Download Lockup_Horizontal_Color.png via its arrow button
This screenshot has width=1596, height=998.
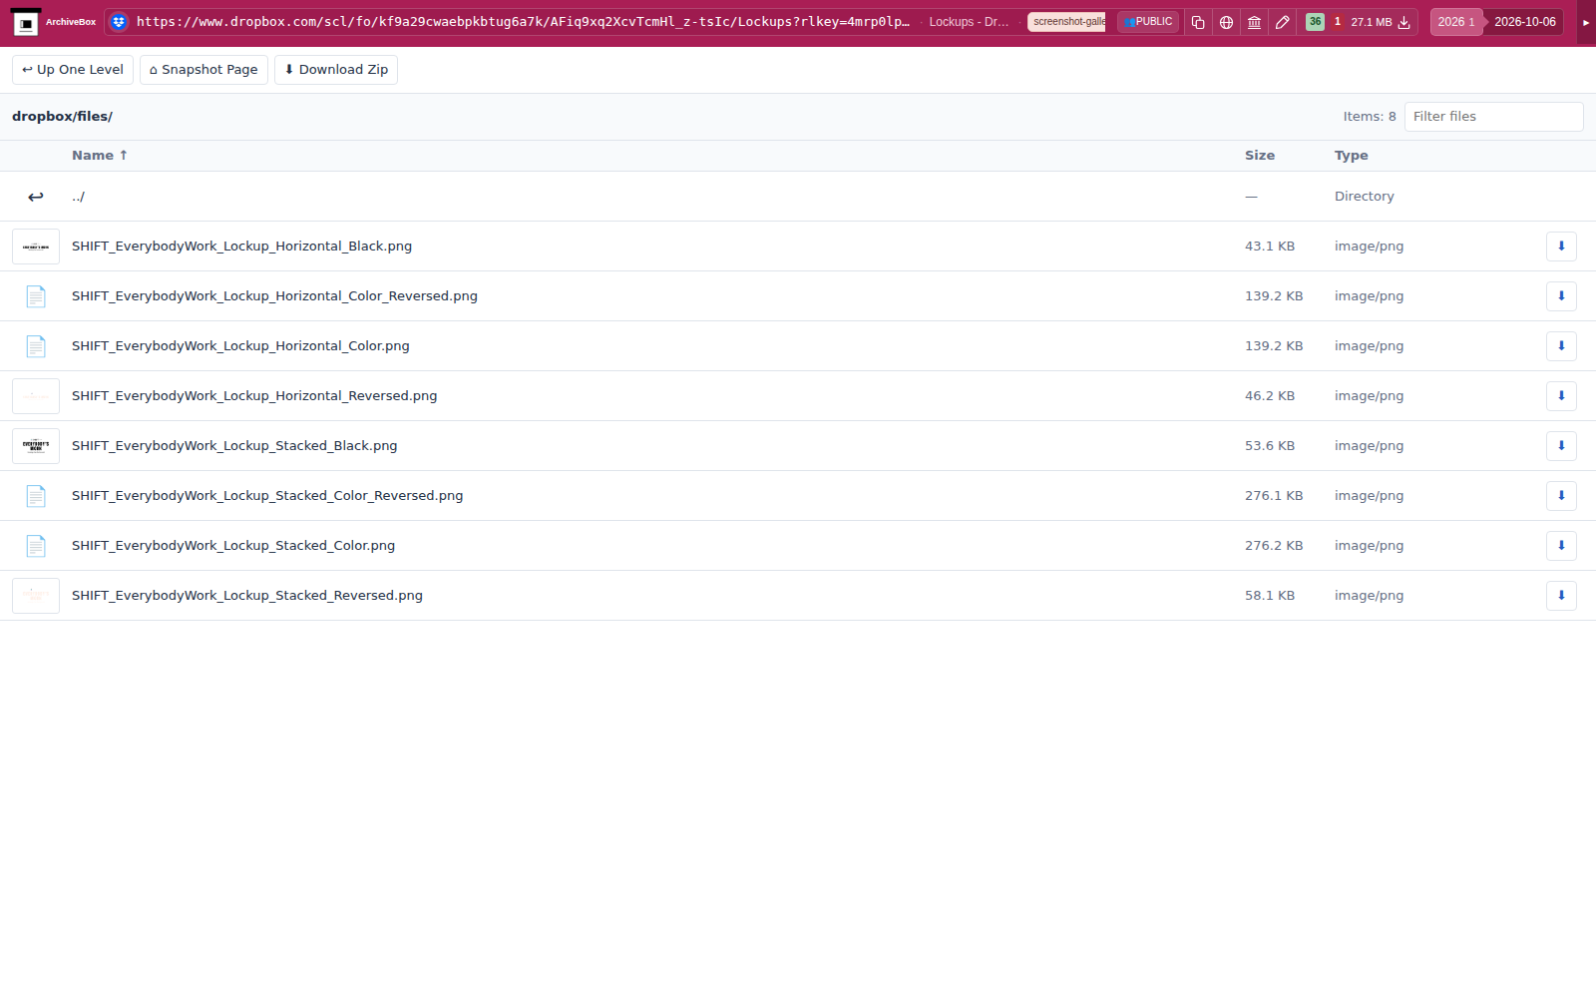click(x=1561, y=346)
